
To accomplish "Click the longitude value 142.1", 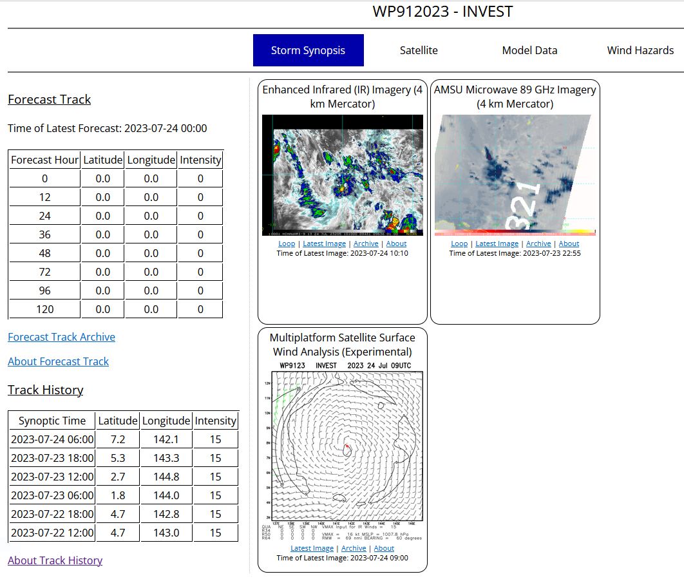I will tap(166, 439).
